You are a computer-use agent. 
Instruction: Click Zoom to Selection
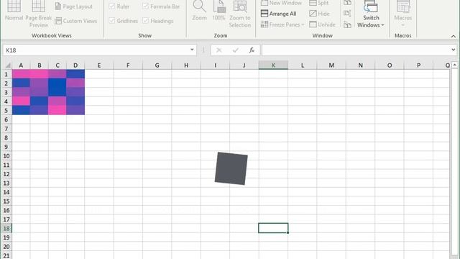click(239, 14)
